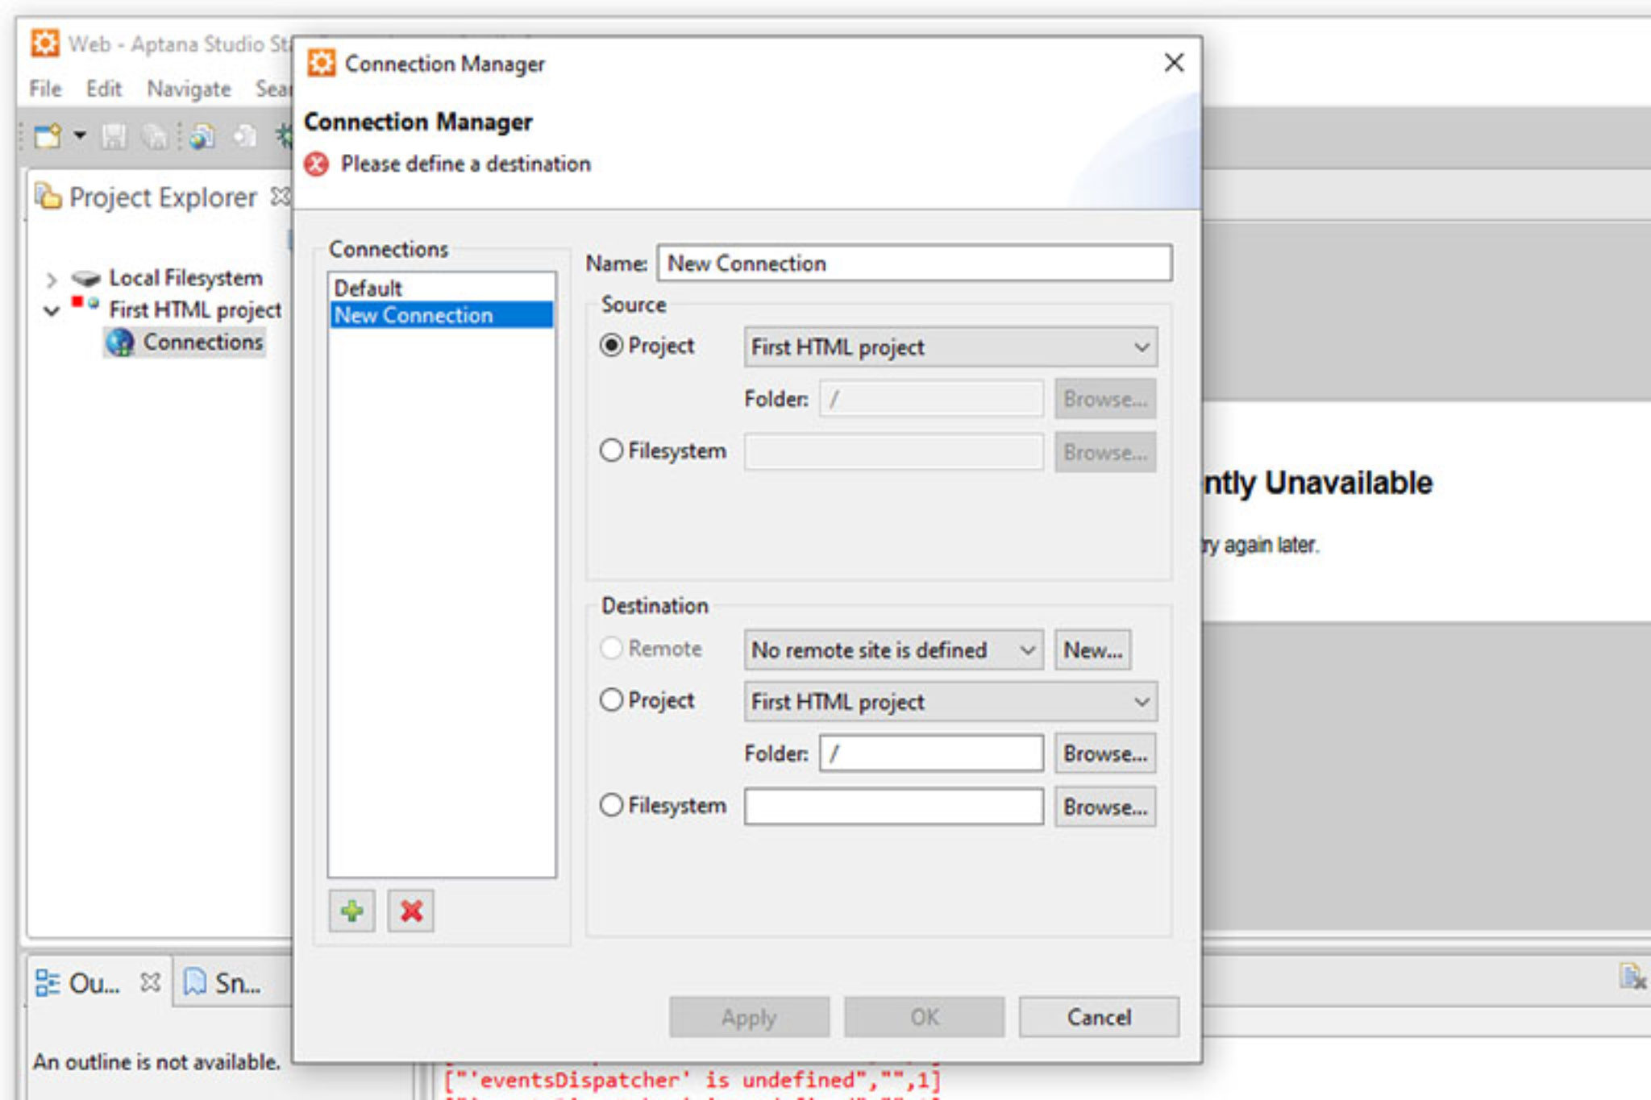Click Browse next to Destination Filesystem
Screen dimensions: 1651x1100
(x=1105, y=807)
